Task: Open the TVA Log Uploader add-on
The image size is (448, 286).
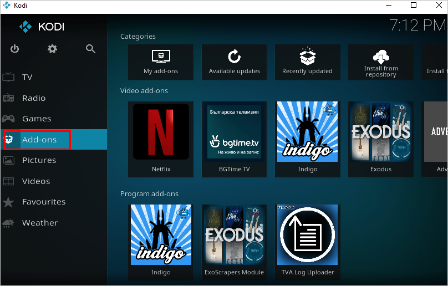Action: pyautogui.click(x=307, y=242)
